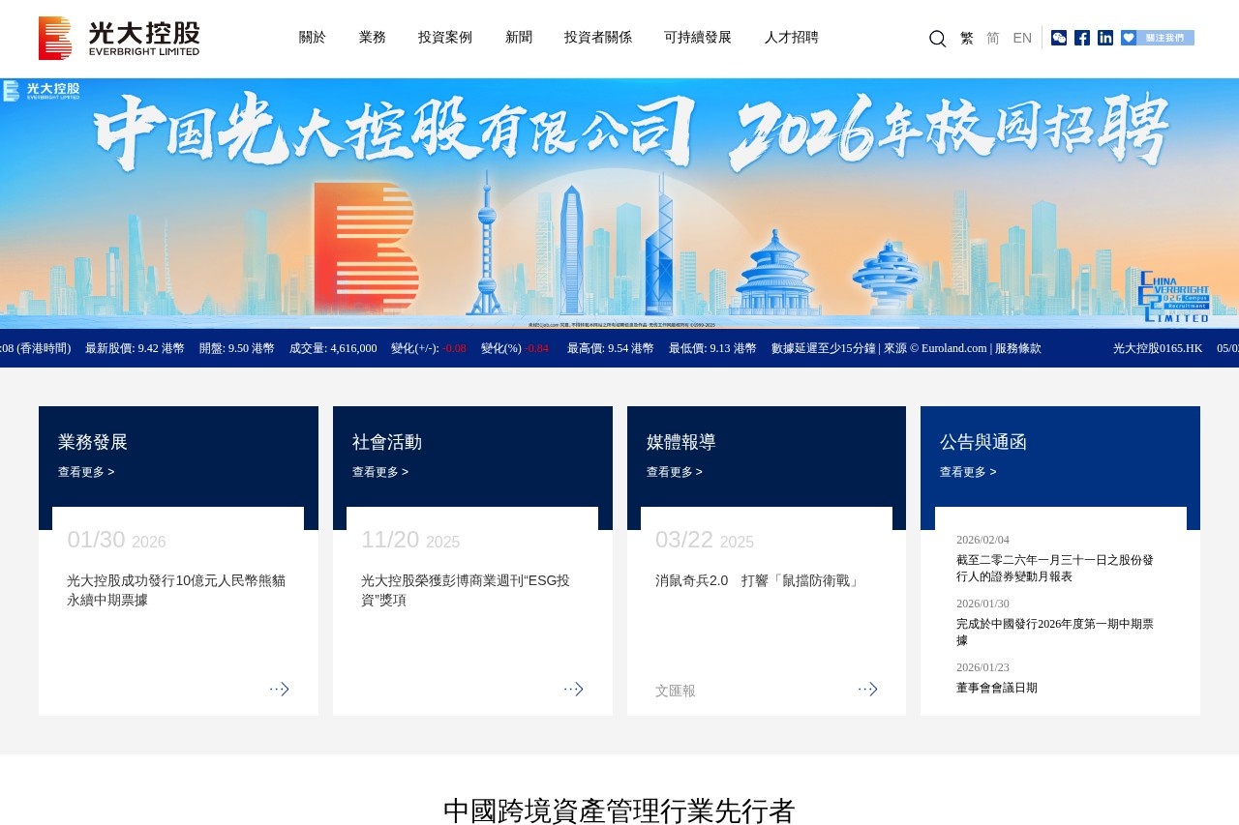
Task: Click the 社會活動 card heading
Action: click(x=387, y=442)
